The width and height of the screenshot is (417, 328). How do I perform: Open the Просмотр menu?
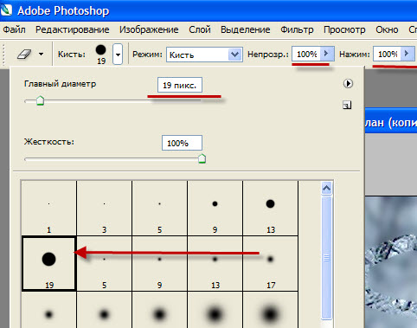coord(344,30)
